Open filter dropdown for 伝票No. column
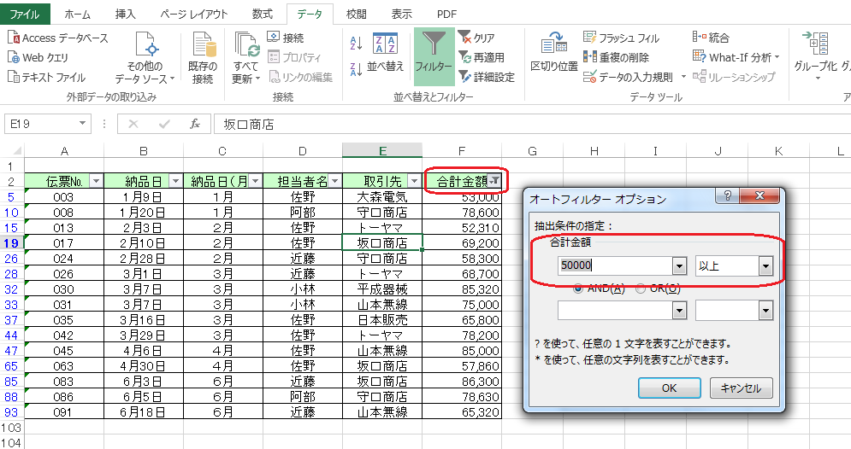 96,181
